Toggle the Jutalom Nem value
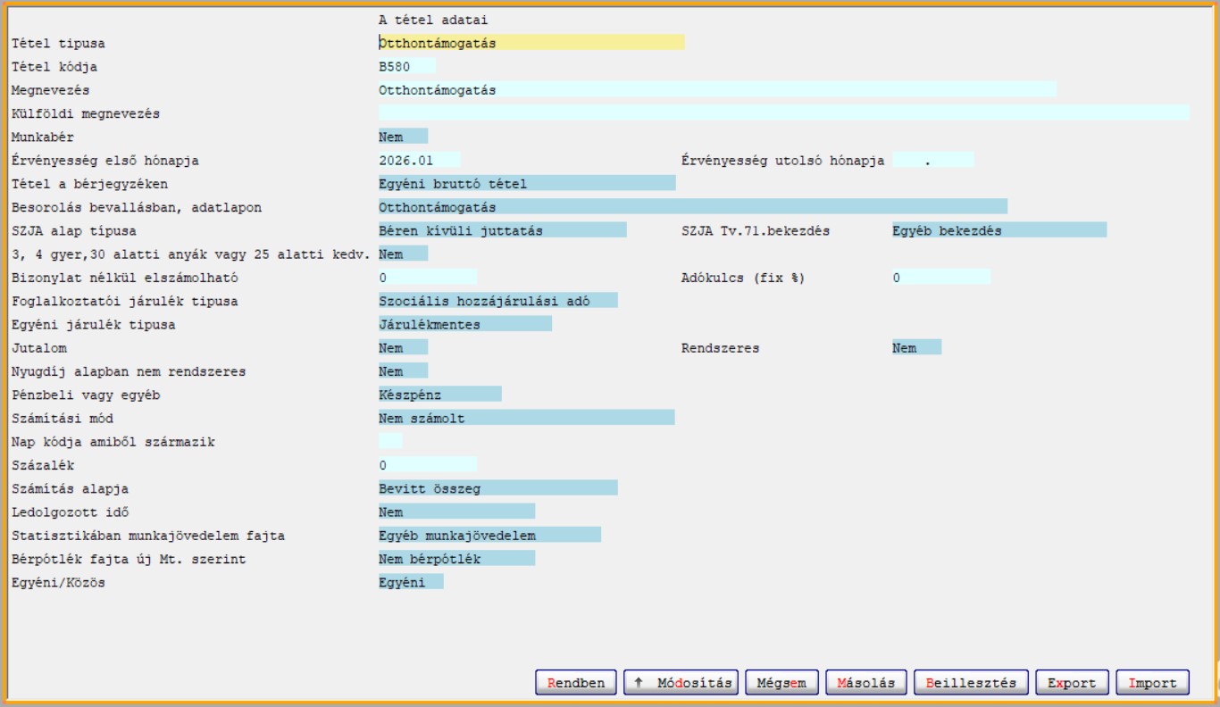This screenshot has width=1220, height=707. point(403,348)
